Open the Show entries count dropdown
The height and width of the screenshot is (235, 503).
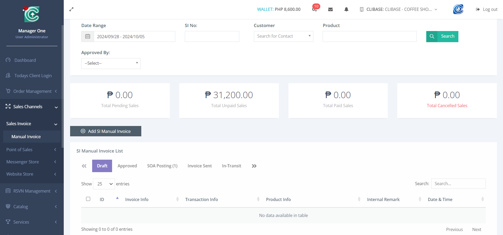[x=104, y=184]
